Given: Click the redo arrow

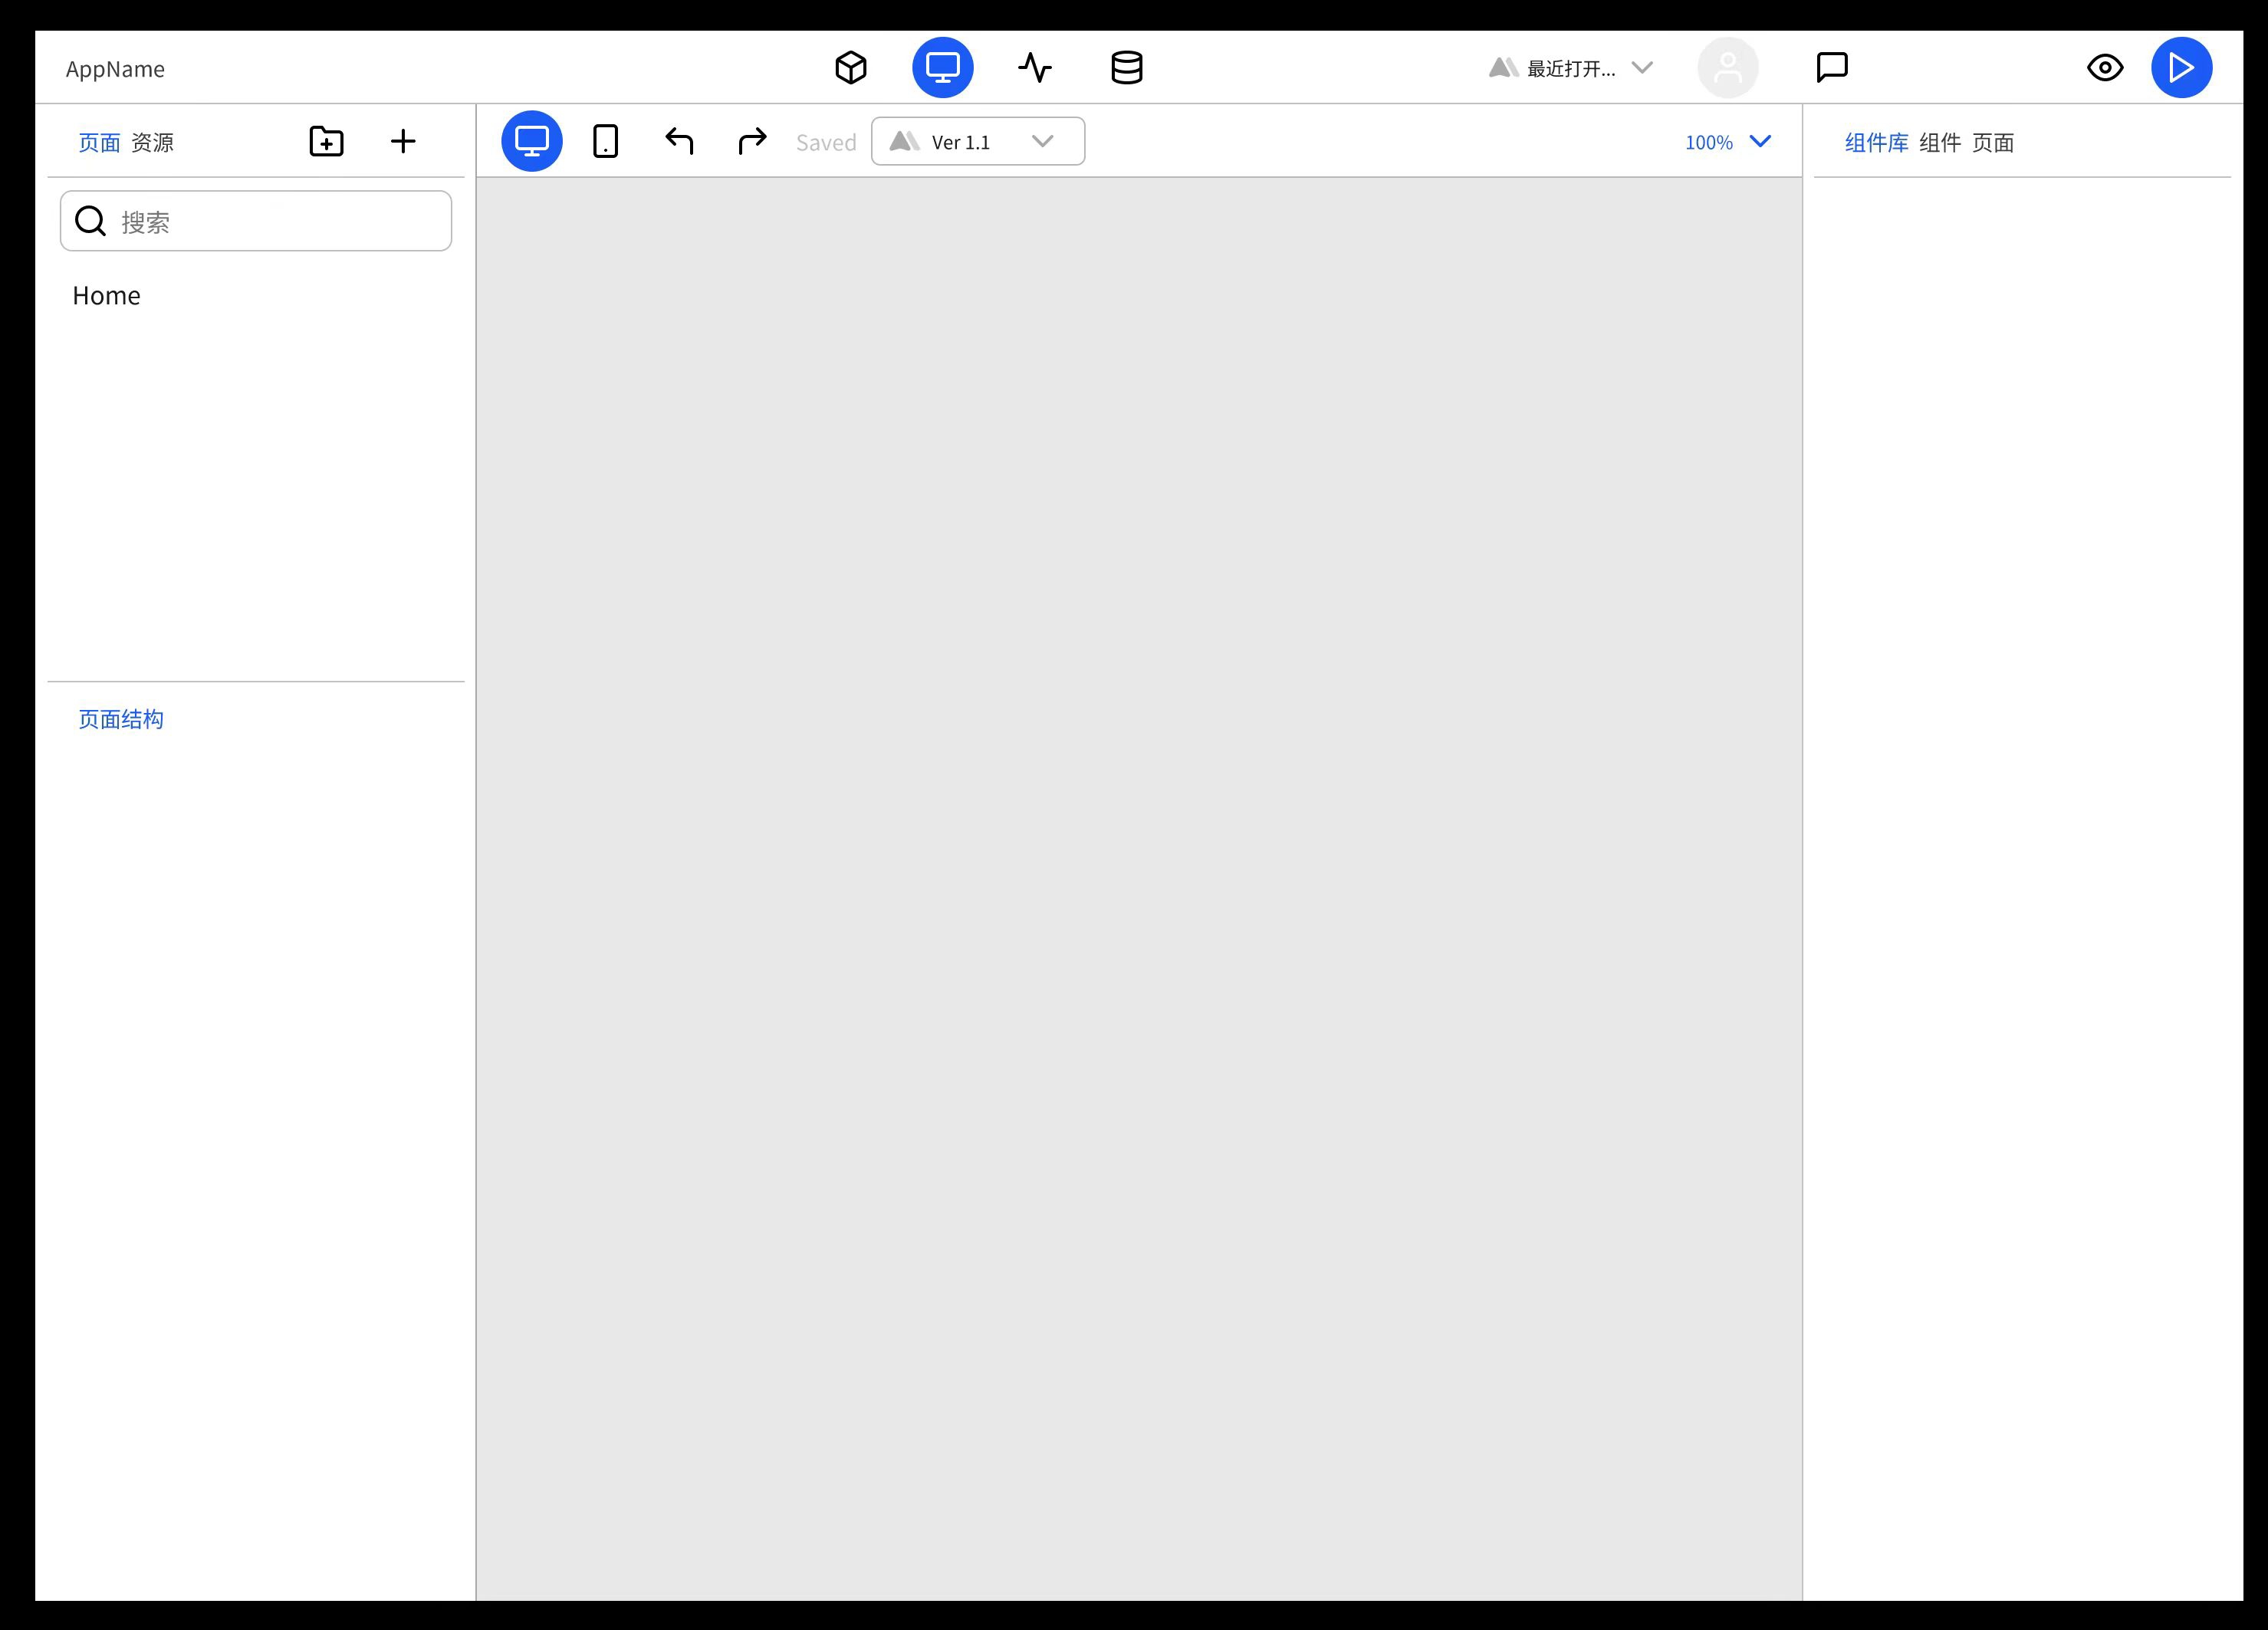Looking at the screenshot, I should 753,141.
